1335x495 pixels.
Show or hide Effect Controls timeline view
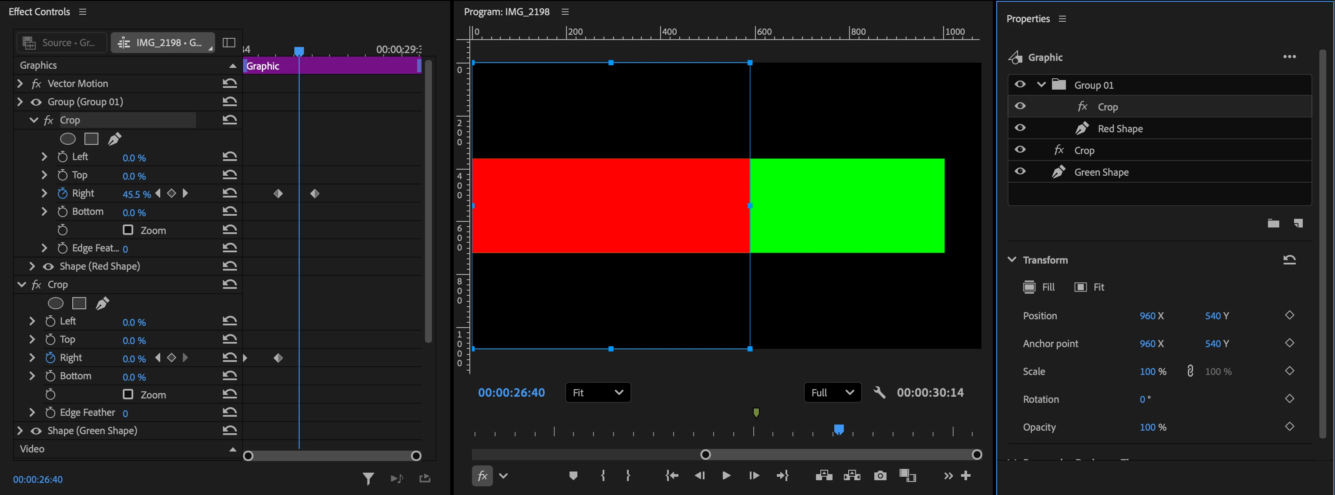click(229, 43)
